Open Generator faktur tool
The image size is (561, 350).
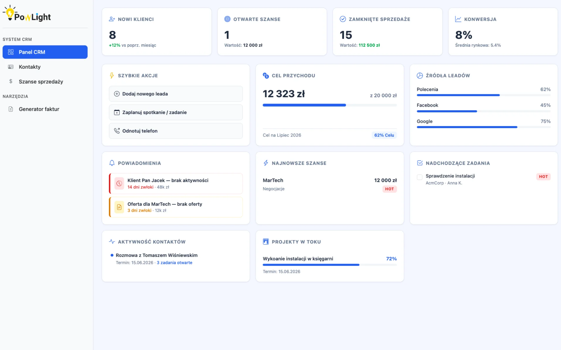(x=45, y=109)
